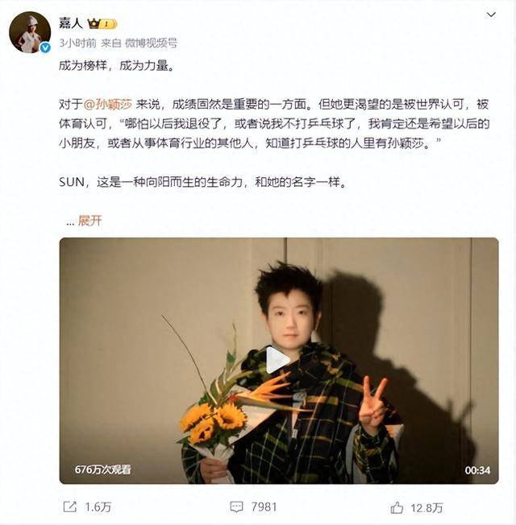
Task: Play the video with center play button
Action: 277,360
